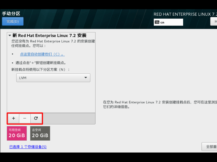Click the RED HAT ENTERPRISE LINUX 7.2 title
Image resolution: width=217 pixels, height=162 pixels.
tap(185, 14)
